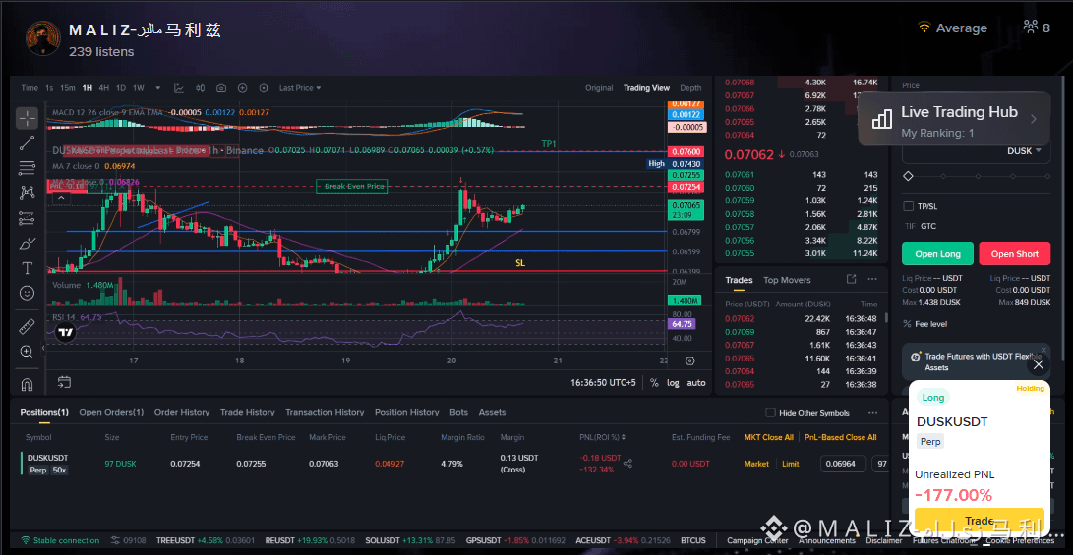Open the go-to-date calendar icon
This screenshot has width=1073, height=555.
coord(64,382)
